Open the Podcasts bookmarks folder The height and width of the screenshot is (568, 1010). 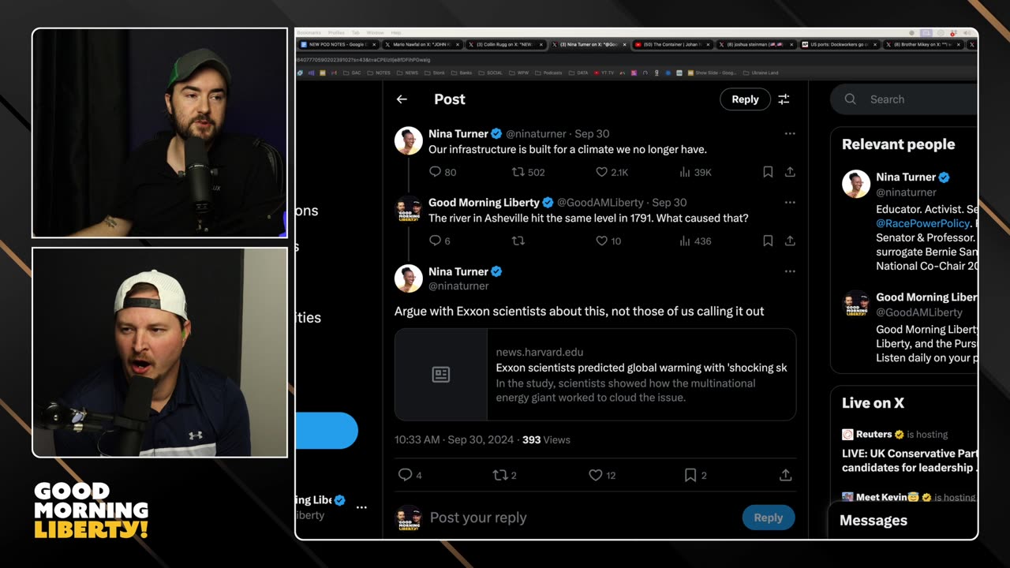[x=549, y=73]
